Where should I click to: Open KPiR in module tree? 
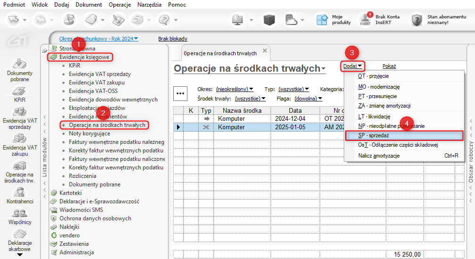75,66
